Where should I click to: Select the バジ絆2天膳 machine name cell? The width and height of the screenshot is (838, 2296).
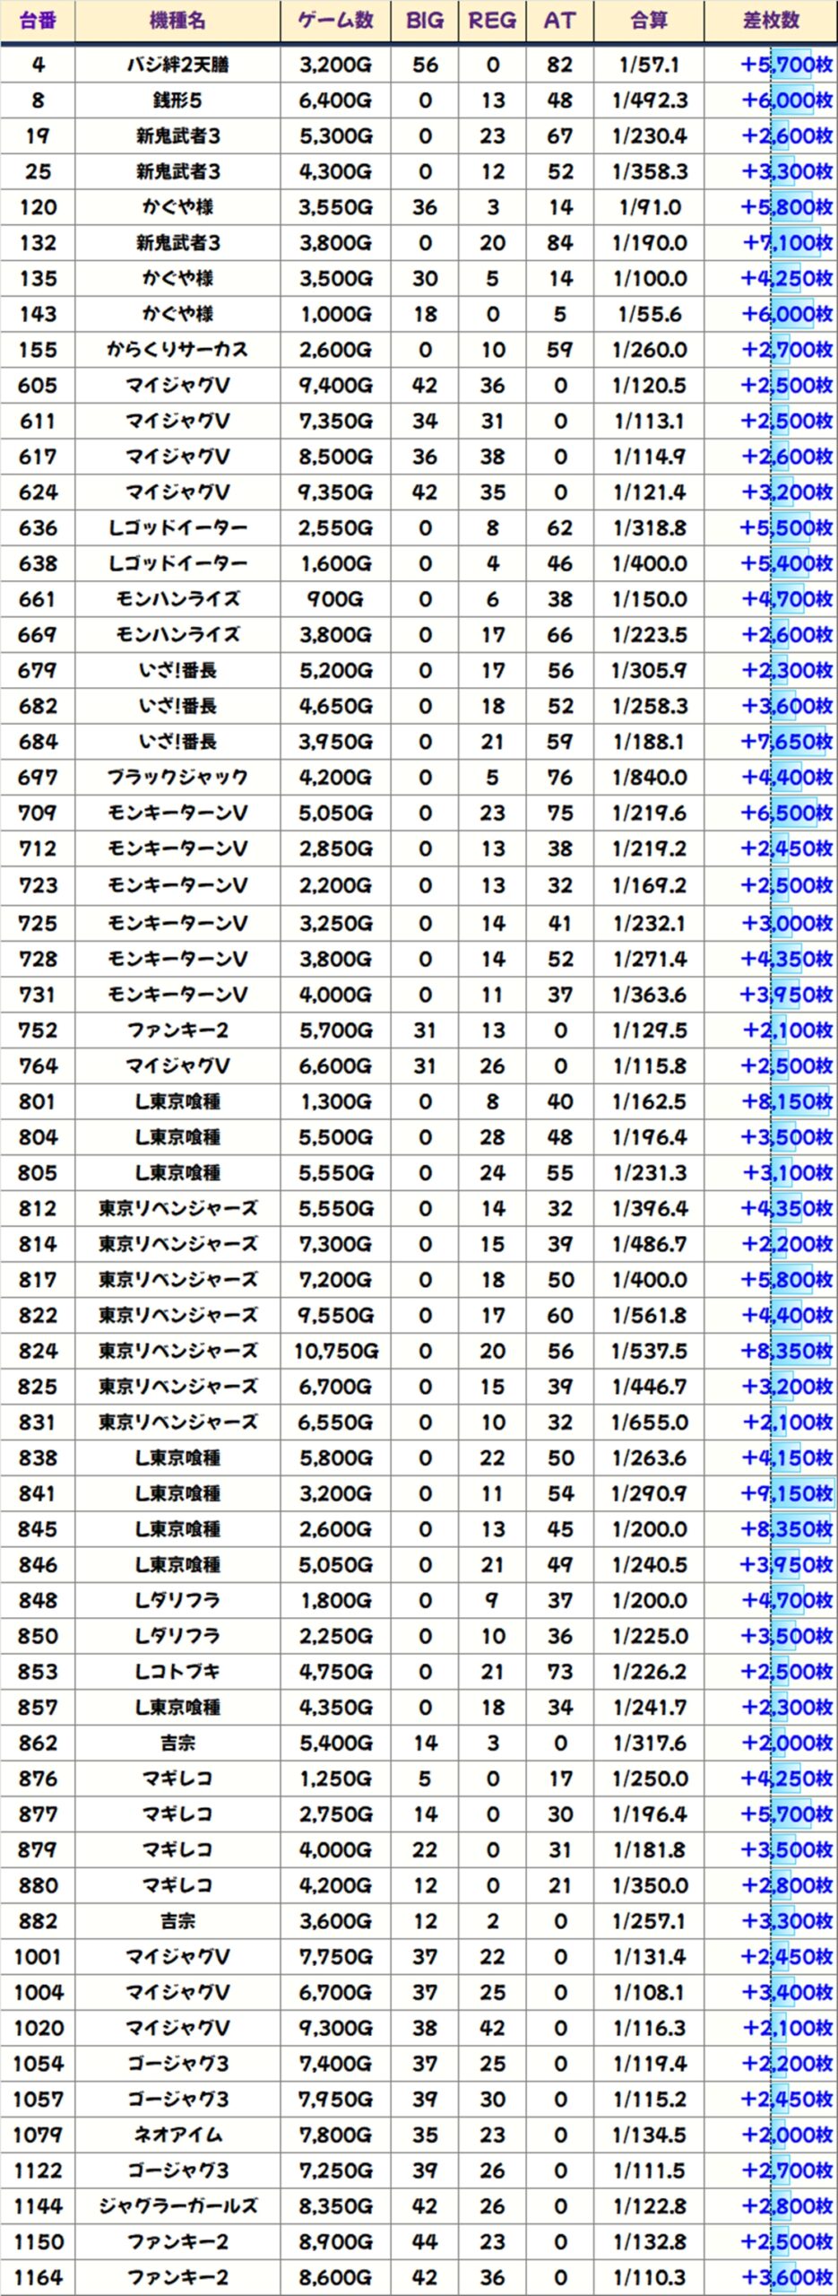pyautogui.click(x=177, y=65)
